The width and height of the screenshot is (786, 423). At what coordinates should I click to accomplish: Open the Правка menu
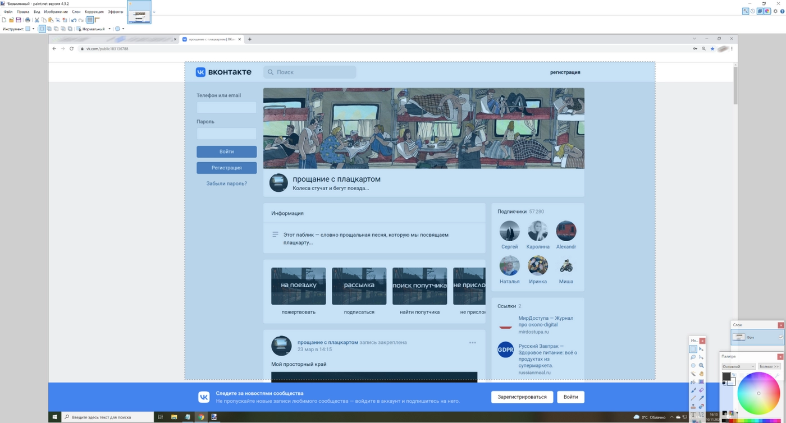pos(23,11)
